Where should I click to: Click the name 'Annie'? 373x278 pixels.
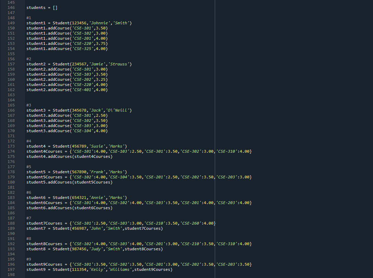(97, 198)
